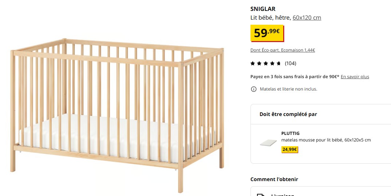The width and height of the screenshot is (391, 196).
Task: Click 'Matelas et literie non inclus.' text
Action: [x=288, y=89]
